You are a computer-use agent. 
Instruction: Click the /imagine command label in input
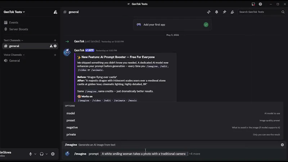[x=80, y=154]
